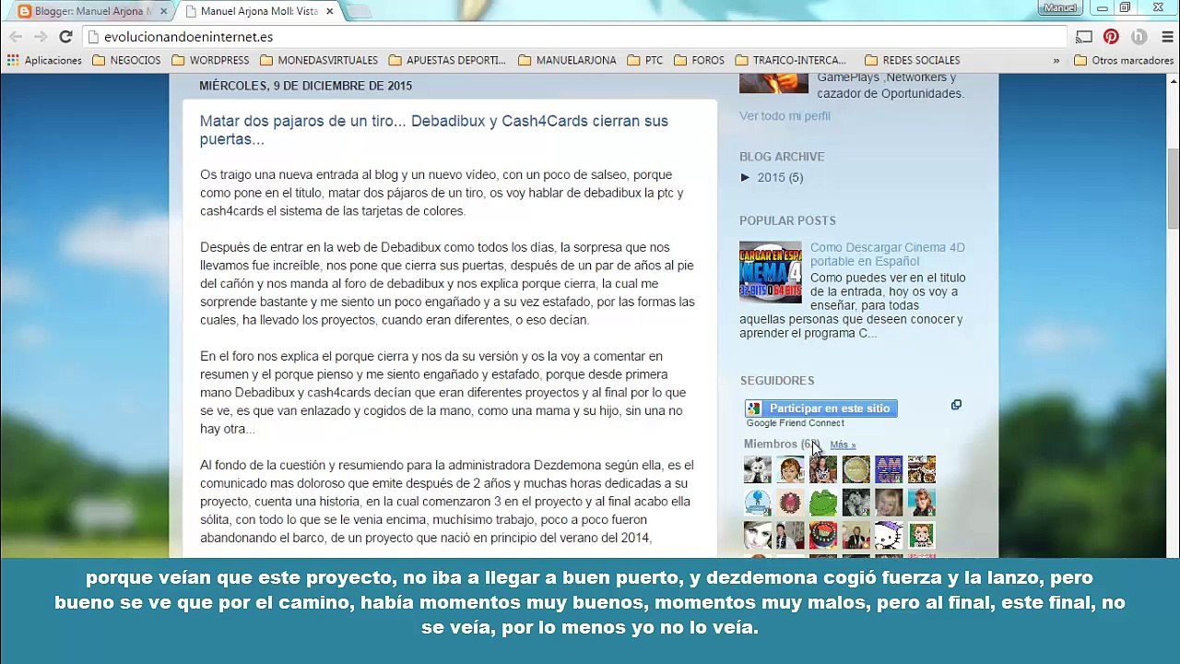Click the address bar showing evolucionandoeninternet.es
This screenshot has width=1180, height=664.
click(x=576, y=37)
